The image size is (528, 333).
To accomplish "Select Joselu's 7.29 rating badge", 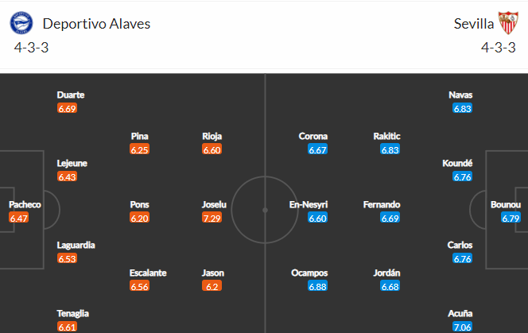I will pyautogui.click(x=212, y=219).
